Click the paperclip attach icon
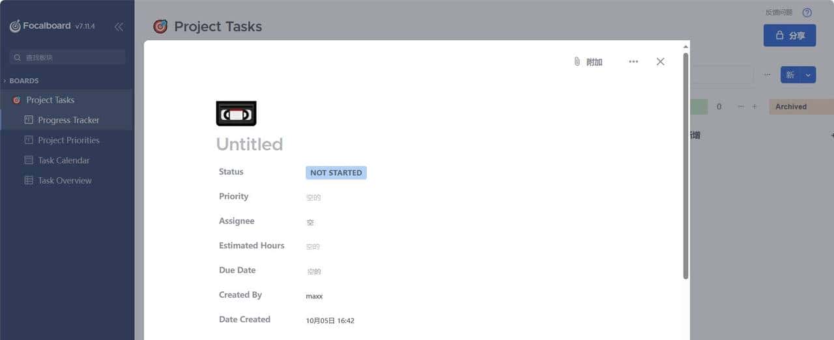The width and height of the screenshot is (834, 340). [577, 62]
